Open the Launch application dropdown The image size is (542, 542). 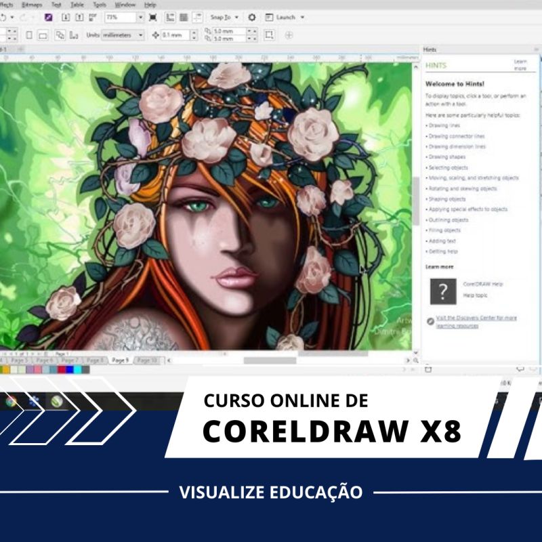(285, 18)
